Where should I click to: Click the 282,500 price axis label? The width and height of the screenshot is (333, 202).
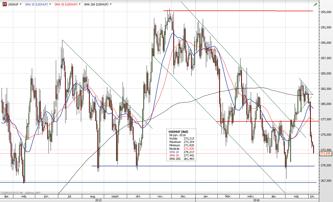coord(326,89)
